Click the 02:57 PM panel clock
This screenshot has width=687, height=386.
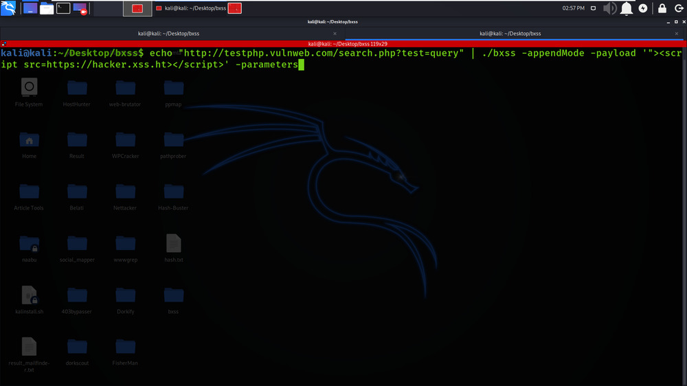click(573, 8)
